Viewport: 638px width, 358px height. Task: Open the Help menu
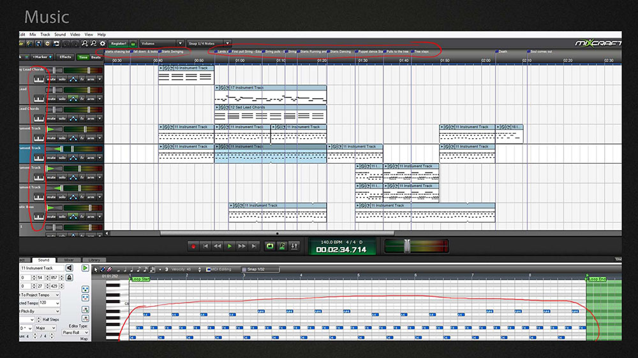[101, 34]
